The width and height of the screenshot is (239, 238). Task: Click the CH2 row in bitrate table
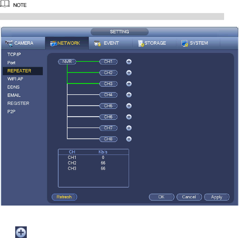[x=93, y=163]
